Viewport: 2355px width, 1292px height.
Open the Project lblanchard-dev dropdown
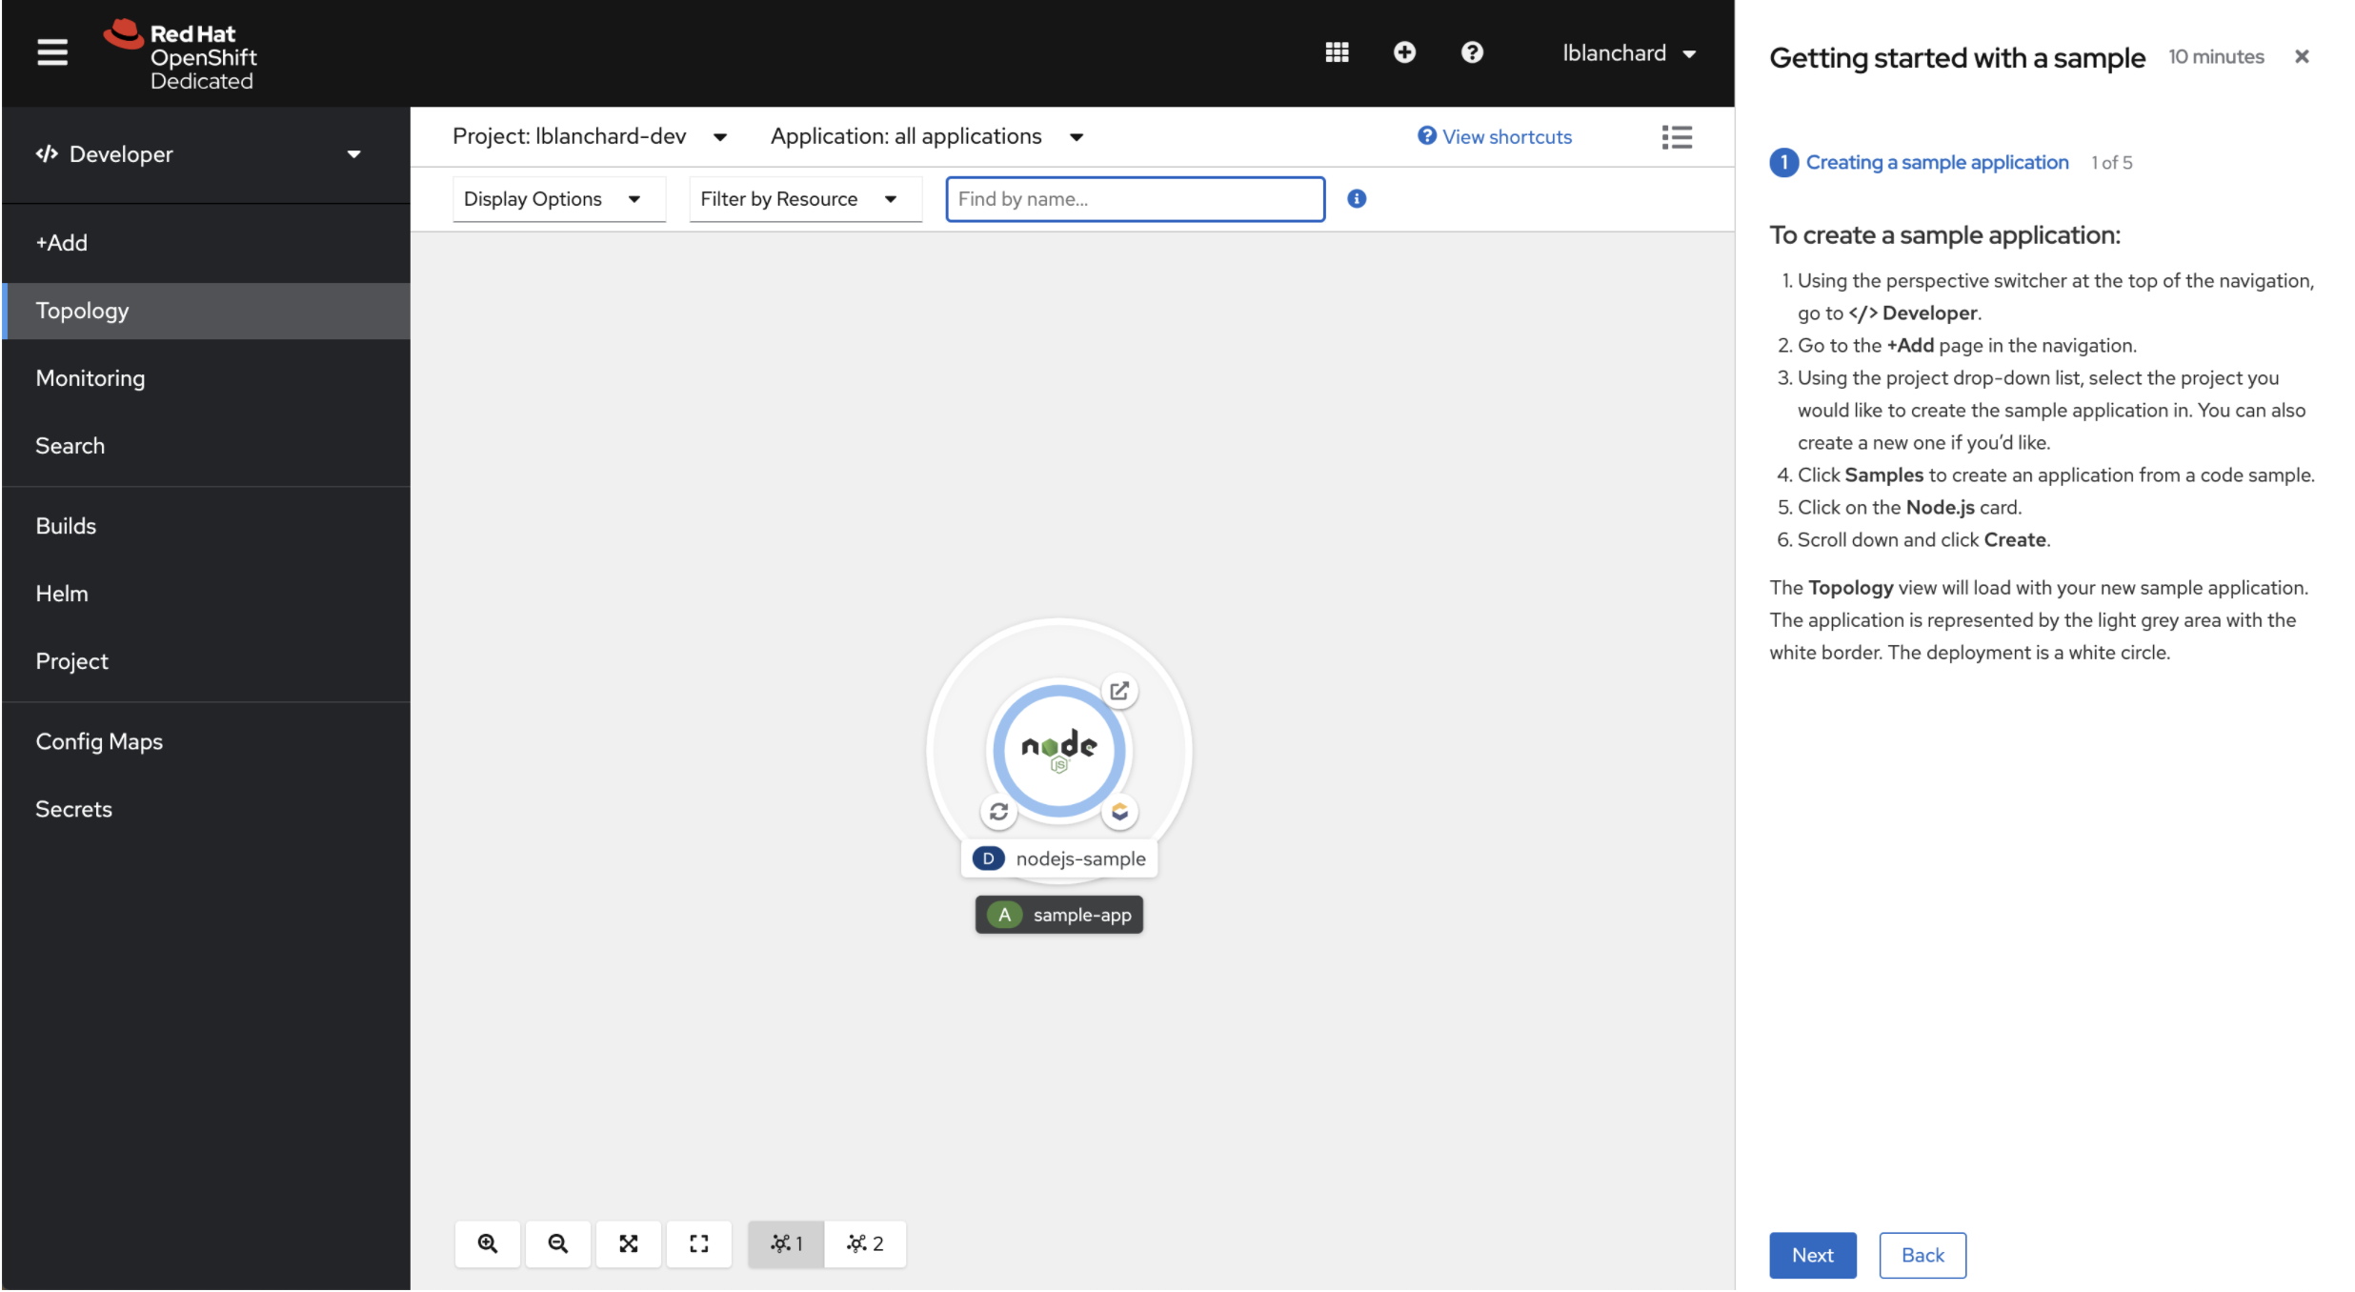[590, 136]
